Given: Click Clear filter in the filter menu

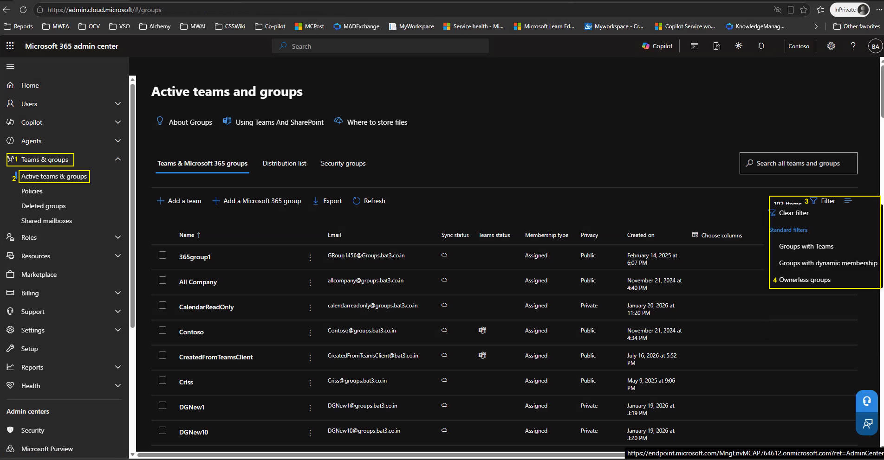Looking at the screenshot, I should click(x=790, y=213).
